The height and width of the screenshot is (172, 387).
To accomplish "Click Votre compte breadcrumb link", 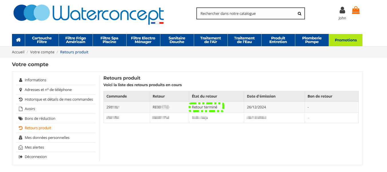I will click(x=42, y=52).
